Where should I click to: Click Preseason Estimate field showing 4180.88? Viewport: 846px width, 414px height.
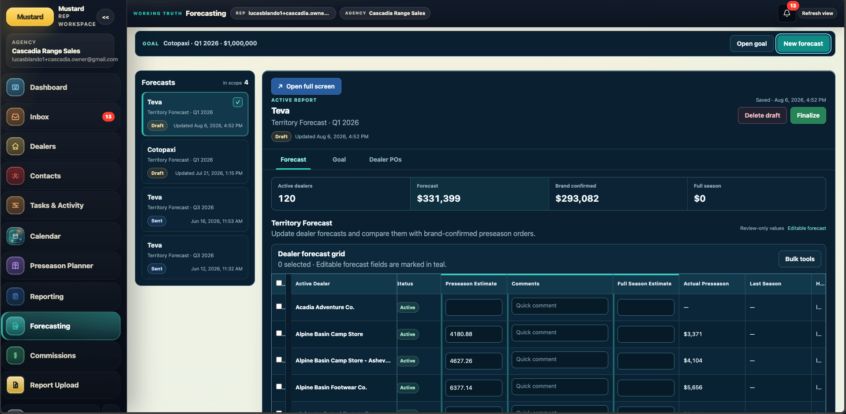click(x=474, y=334)
